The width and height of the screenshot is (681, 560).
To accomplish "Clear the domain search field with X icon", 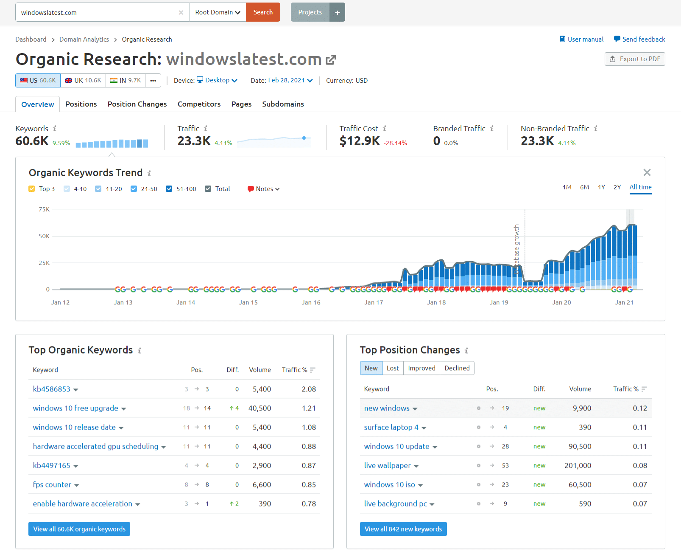I will pyautogui.click(x=181, y=12).
